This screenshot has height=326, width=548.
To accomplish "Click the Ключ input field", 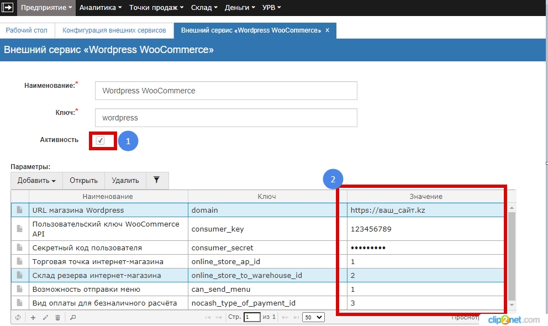I will pos(226,118).
